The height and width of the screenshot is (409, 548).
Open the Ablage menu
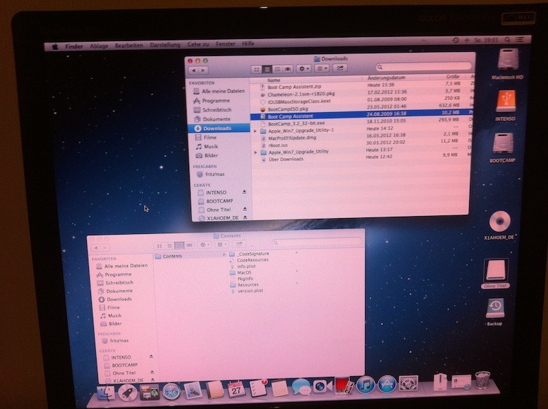pos(99,46)
